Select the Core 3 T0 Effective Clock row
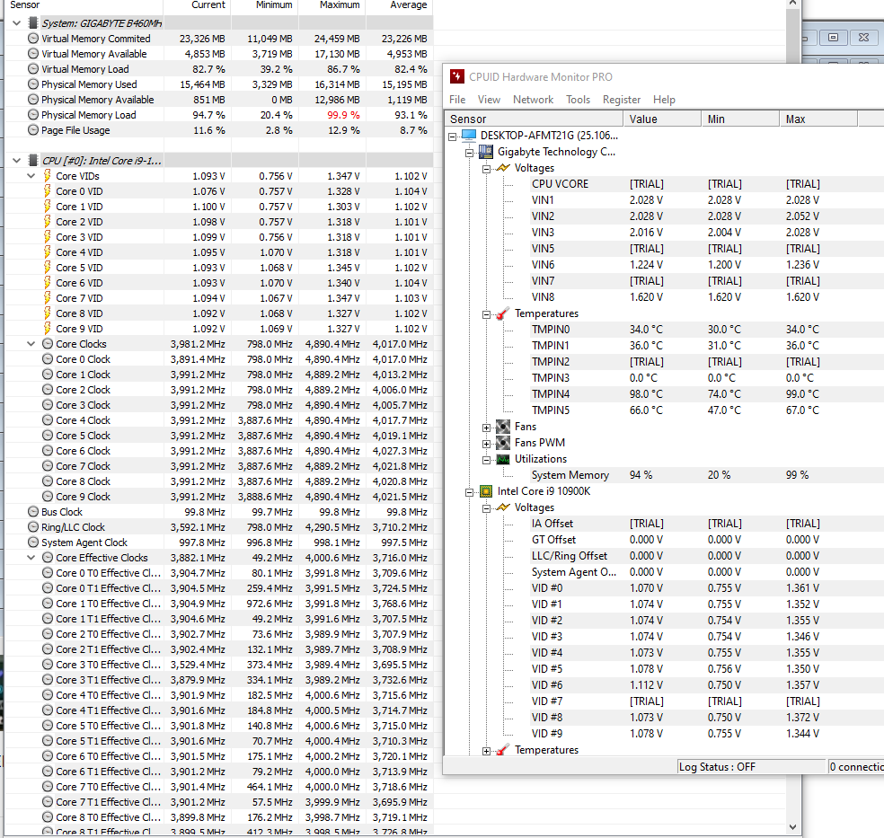The height and width of the screenshot is (838, 884). [x=219, y=665]
